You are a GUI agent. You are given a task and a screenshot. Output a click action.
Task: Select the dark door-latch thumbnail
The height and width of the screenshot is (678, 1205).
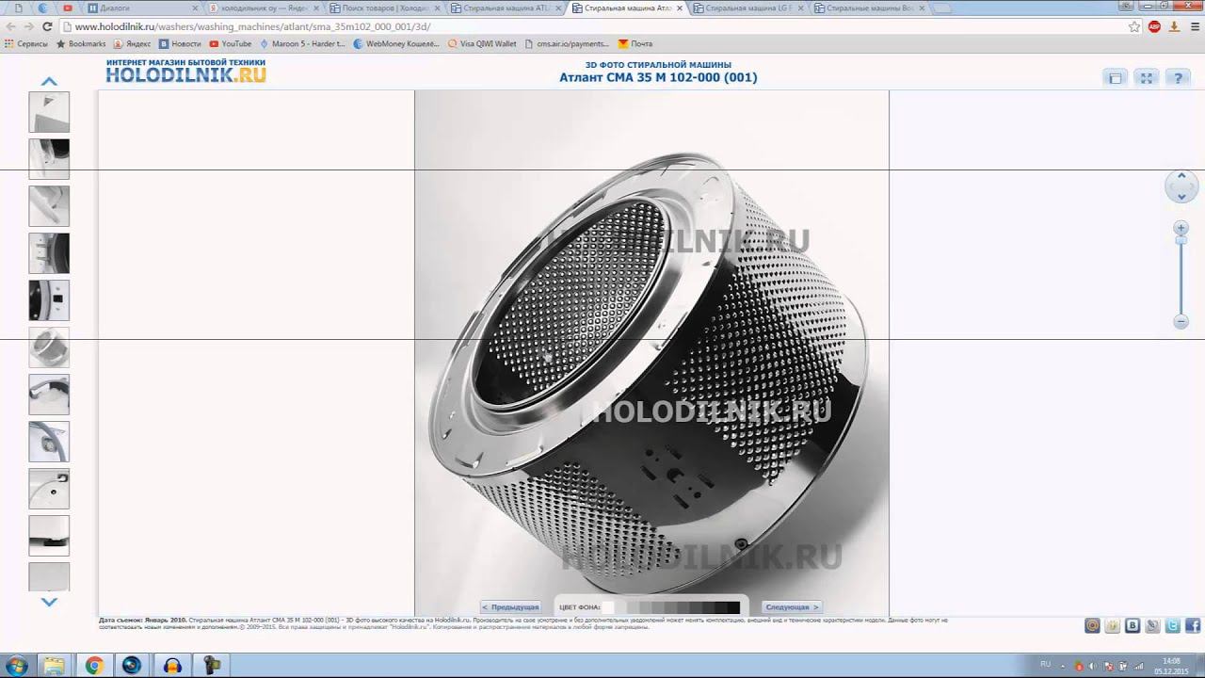49,300
